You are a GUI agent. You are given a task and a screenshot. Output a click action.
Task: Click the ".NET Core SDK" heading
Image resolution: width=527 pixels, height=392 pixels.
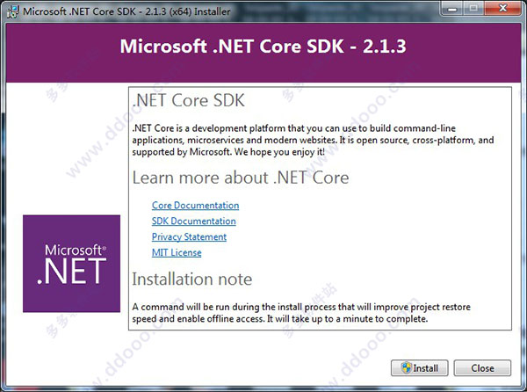coord(189,100)
